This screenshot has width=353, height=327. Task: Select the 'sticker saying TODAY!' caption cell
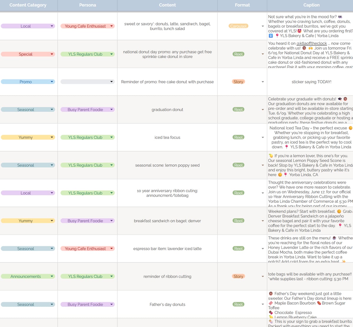(x=310, y=82)
